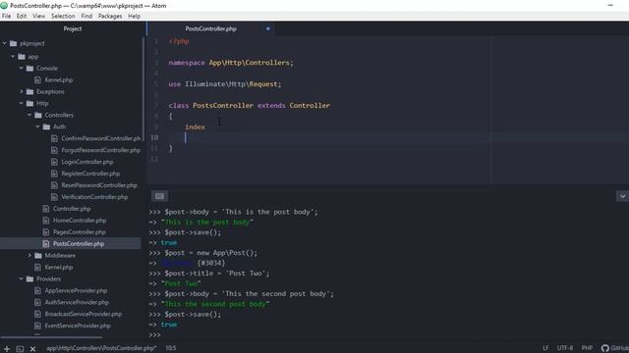
Task: Click the Http folder icon
Action: click(30, 103)
